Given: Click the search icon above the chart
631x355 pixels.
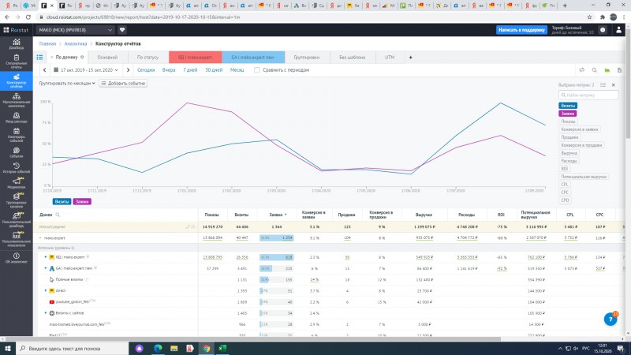Looking at the screenshot, I should [595, 70].
